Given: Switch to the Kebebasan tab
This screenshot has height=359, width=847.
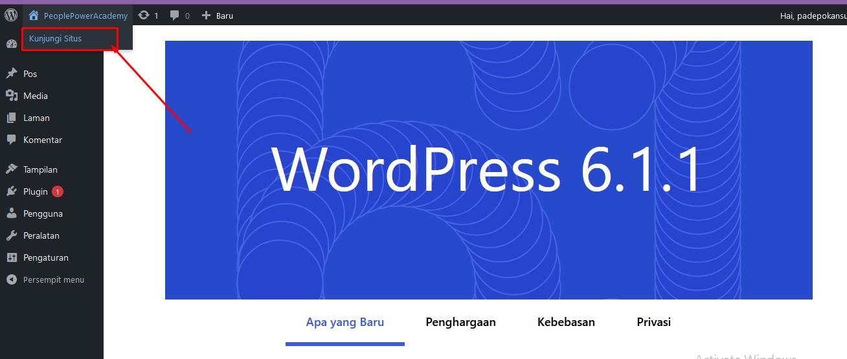Looking at the screenshot, I should pos(566,322).
